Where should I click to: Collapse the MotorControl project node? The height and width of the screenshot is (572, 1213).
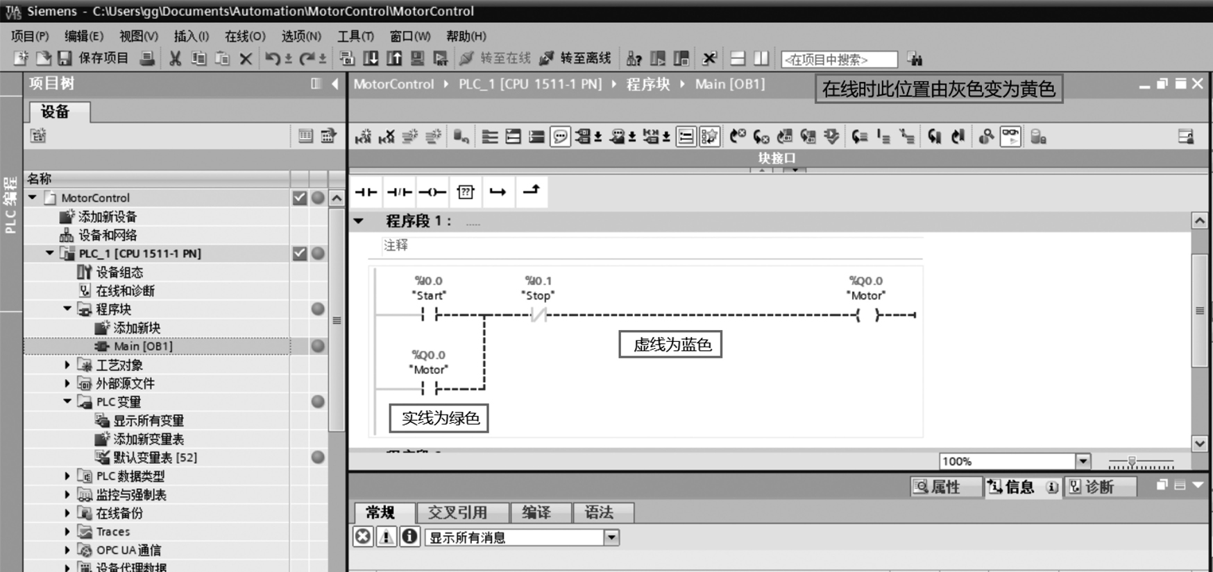(x=33, y=198)
